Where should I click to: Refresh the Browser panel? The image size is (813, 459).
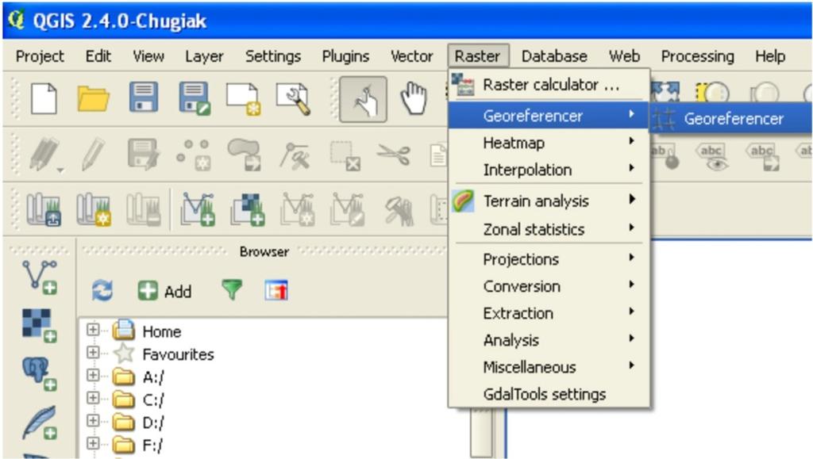tap(102, 290)
